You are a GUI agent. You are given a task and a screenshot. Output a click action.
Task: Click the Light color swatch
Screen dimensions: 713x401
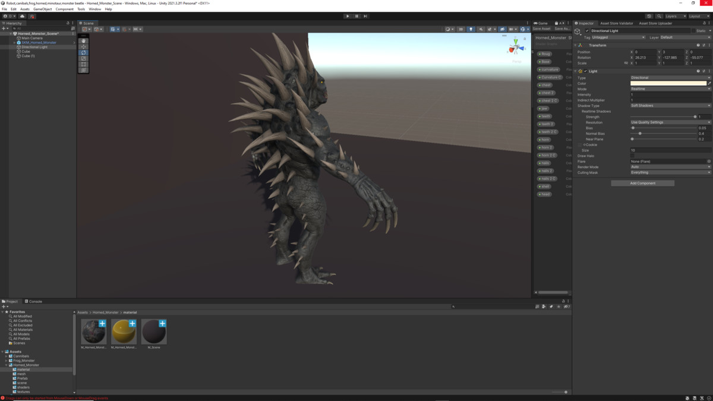(x=668, y=83)
